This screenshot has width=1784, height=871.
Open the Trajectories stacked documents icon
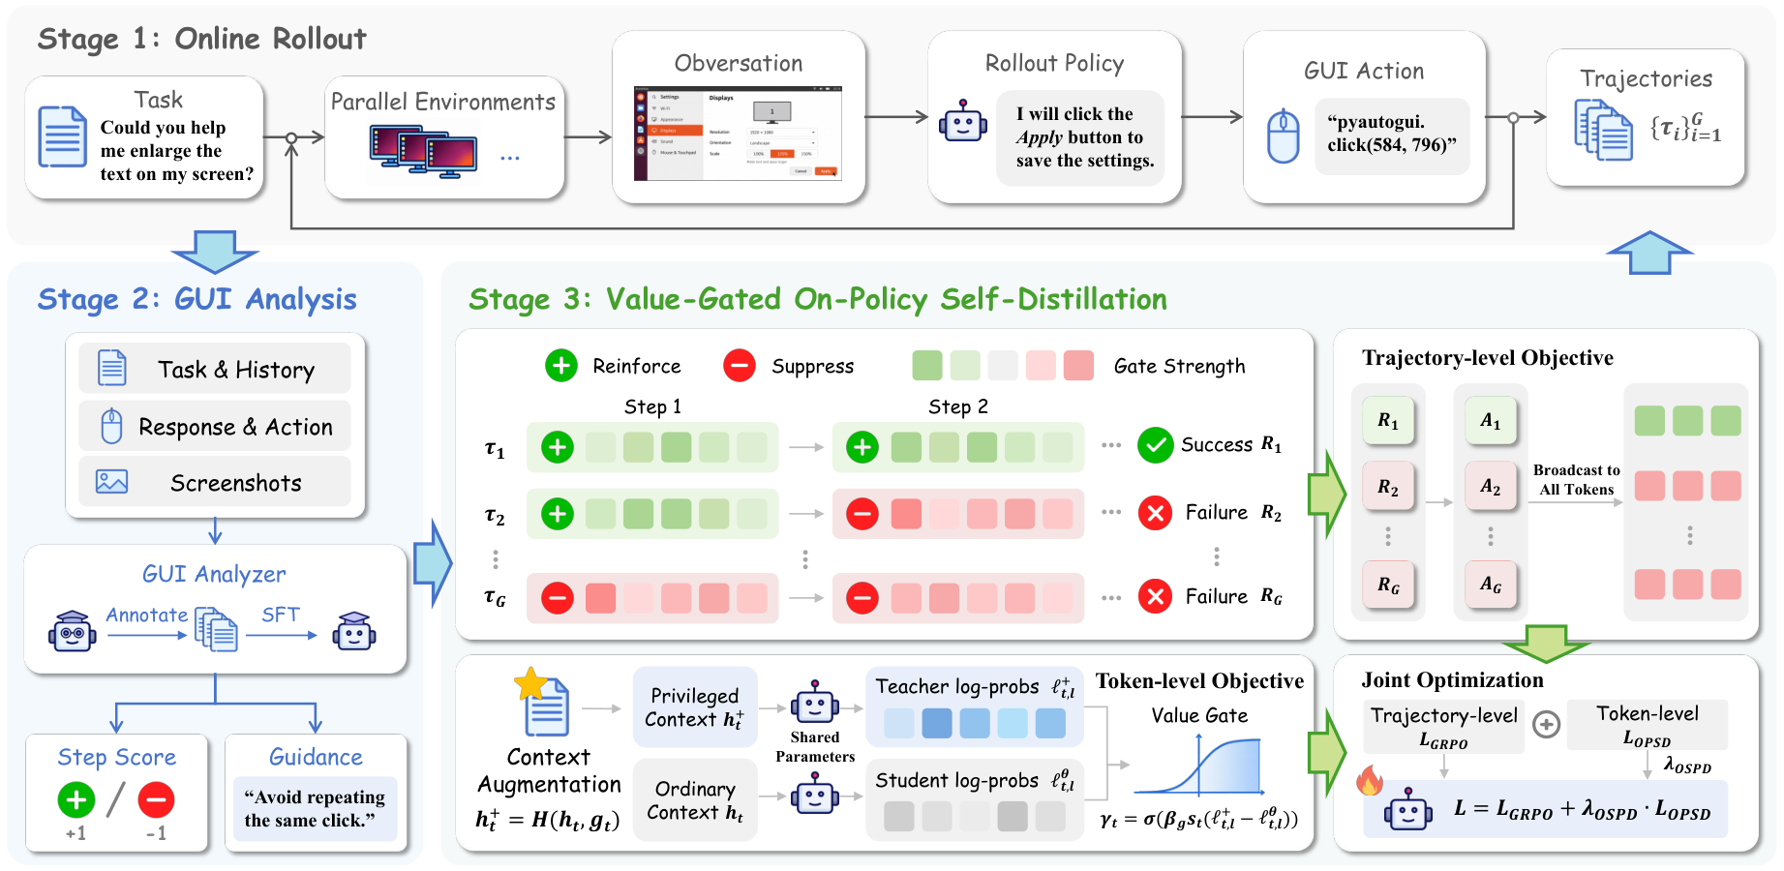[x=1603, y=130]
